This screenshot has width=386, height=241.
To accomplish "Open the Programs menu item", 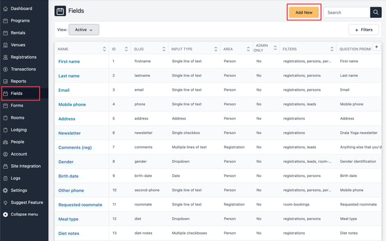I will [20, 21].
